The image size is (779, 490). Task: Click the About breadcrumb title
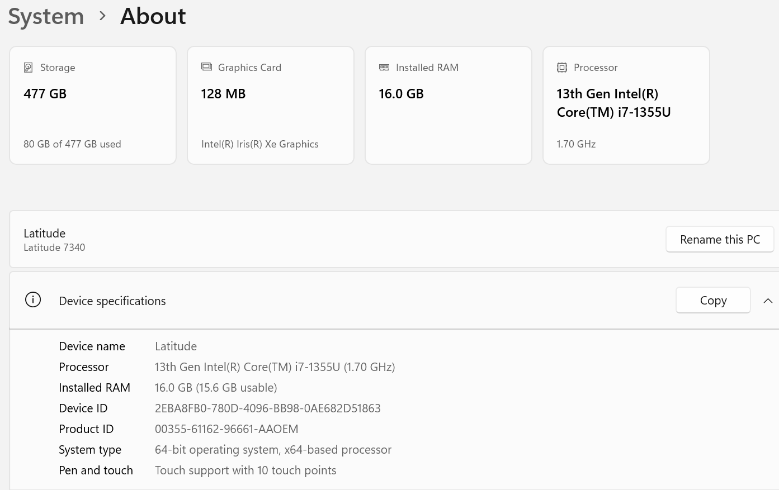153,16
